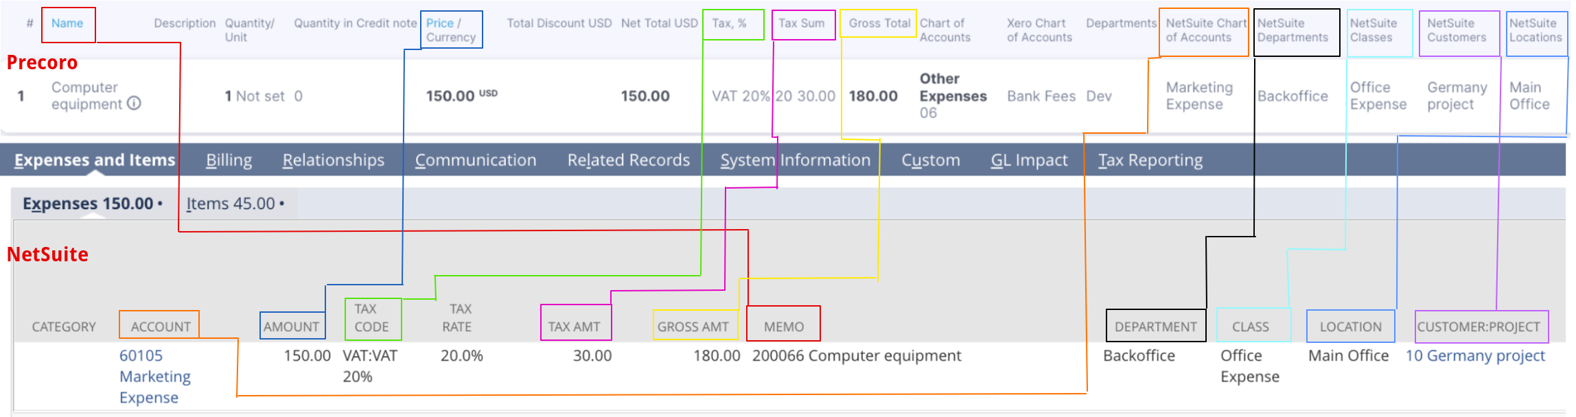Click the VAT:VAT 20% tax code cell
Viewport: 1576px width, 417px height.
click(x=370, y=366)
